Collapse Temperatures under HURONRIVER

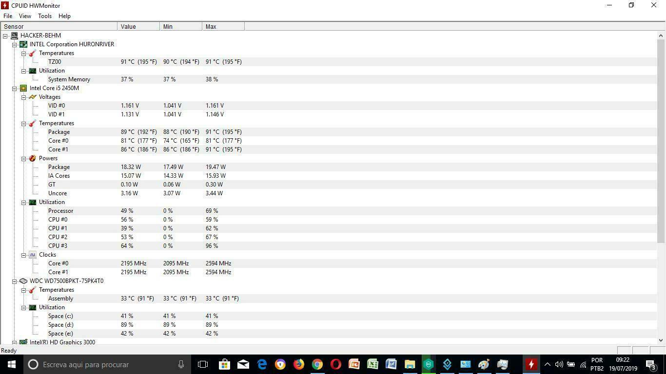tap(23, 53)
